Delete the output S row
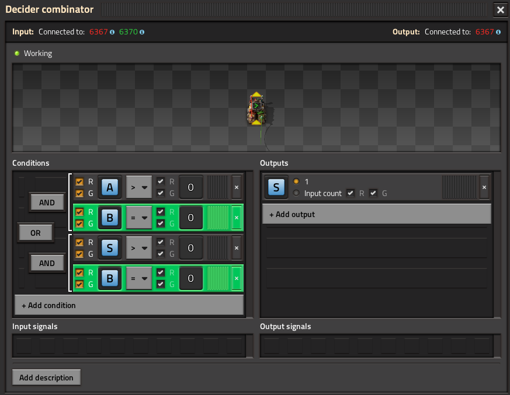The image size is (510, 395). click(484, 187)
